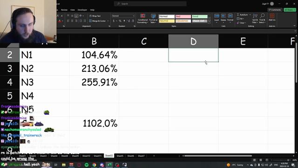This screenshot has height=168, width=298.
Task: Toggle Wrap Text
Action: pyautogui.click(x=95, y=16)
